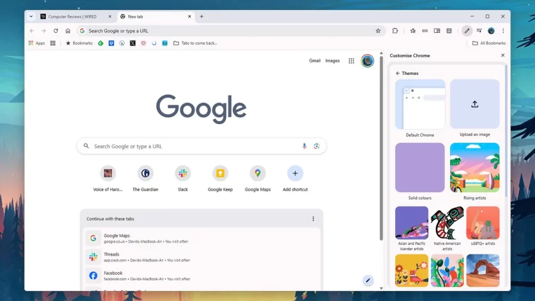The image size is (535, 301).
Task: Toggle the Customise Chrome pencil toolbar button
Action: click(x=467, y=31)
